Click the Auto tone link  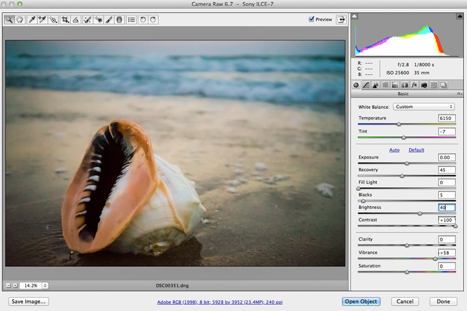pos(394,150)
